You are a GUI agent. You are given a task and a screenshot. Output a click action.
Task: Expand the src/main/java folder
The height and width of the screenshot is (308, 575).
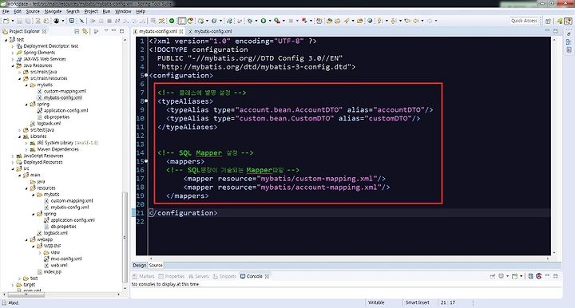coord(20,72)
